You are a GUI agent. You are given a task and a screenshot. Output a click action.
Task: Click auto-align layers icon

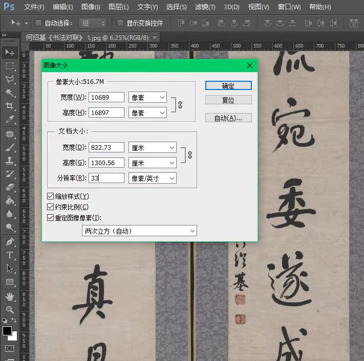(354, 23)
